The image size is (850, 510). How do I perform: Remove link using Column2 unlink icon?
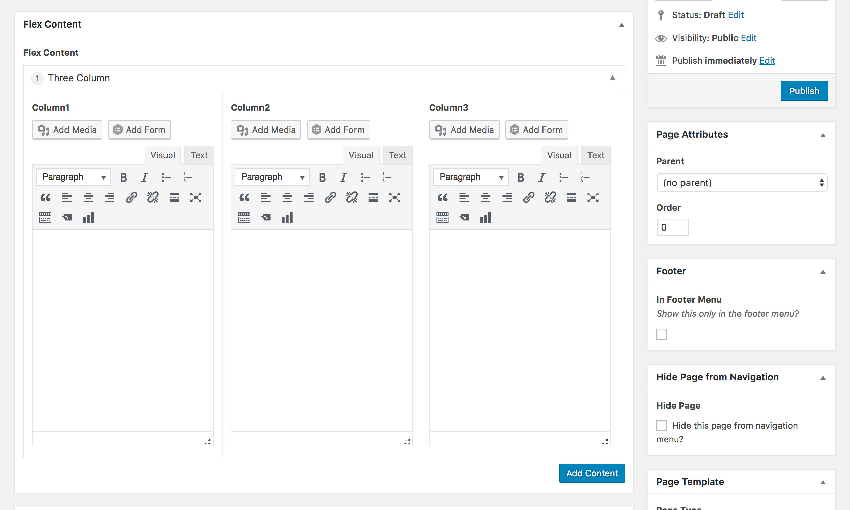[352, 197]
